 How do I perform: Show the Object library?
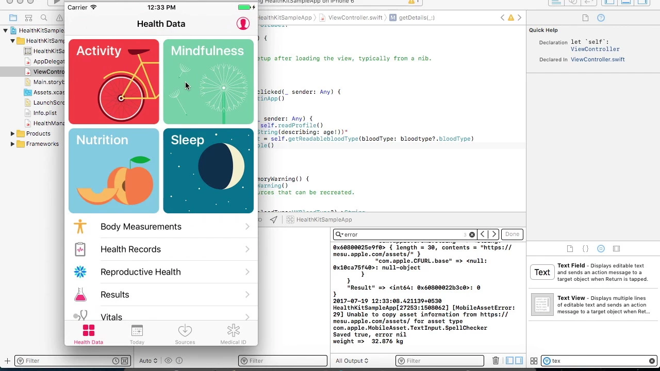(601, 249)
